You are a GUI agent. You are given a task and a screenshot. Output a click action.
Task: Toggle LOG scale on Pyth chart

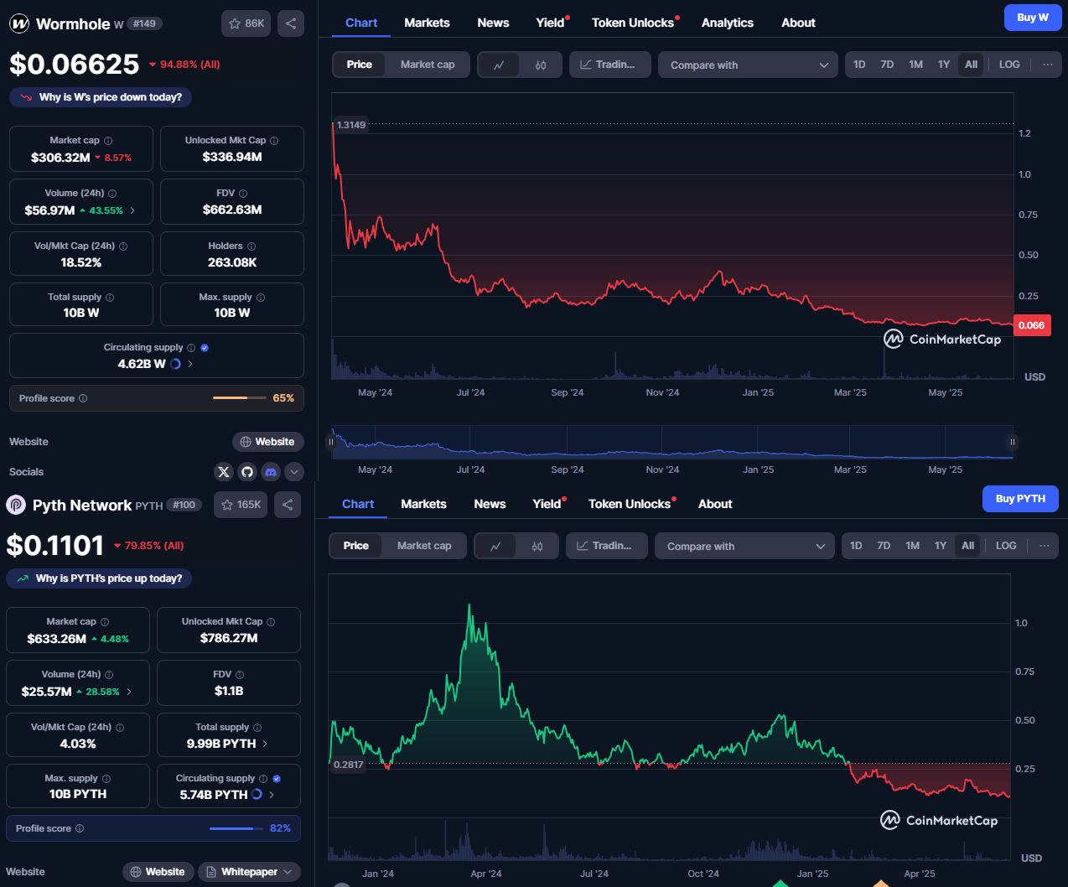click(x=1006, y=546)
